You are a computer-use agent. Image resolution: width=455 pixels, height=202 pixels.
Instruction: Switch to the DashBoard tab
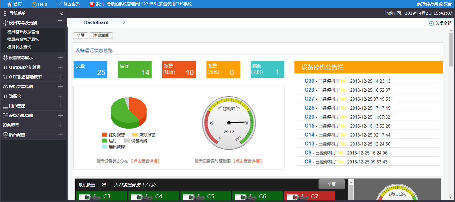coord(96,23)
